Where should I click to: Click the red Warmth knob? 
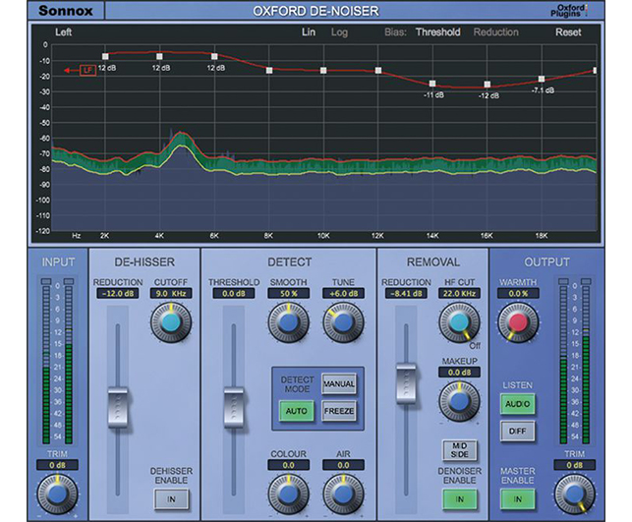tap(518, 322)
